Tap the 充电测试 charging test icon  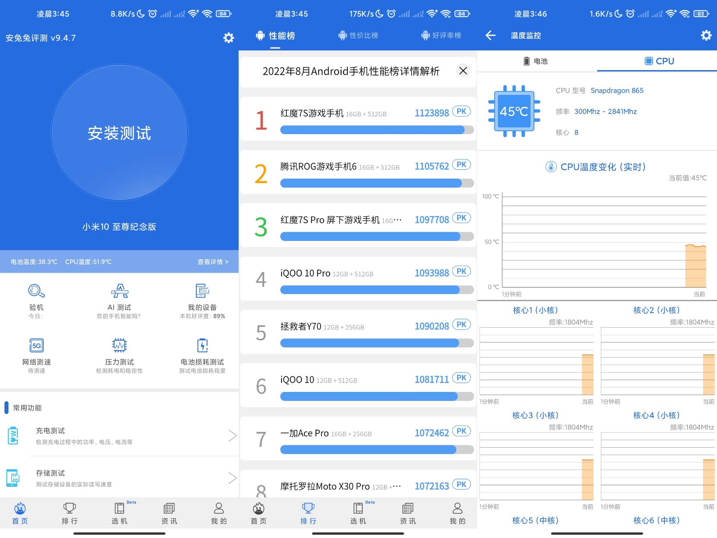[x=13, y=436]
